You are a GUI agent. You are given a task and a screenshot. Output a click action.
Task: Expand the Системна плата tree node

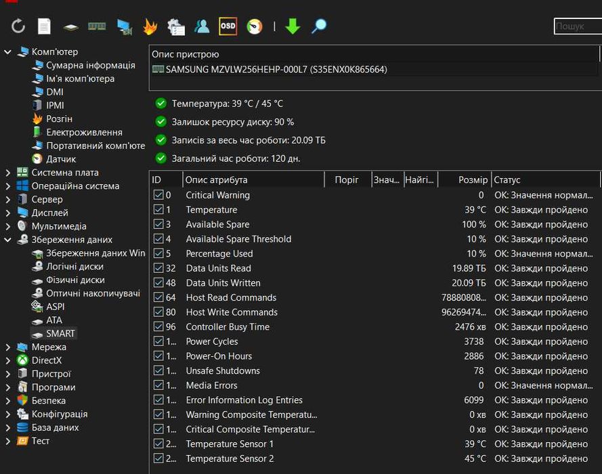[x=8, y=173]
